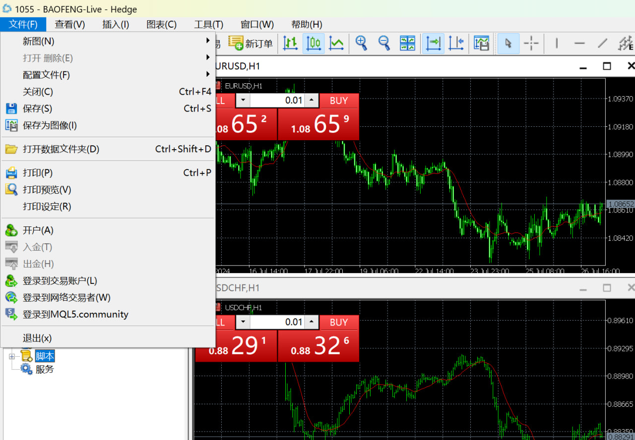635x440 pixels.
Task: Open the indicators list toolbar icon
Action: click(481, 44)
